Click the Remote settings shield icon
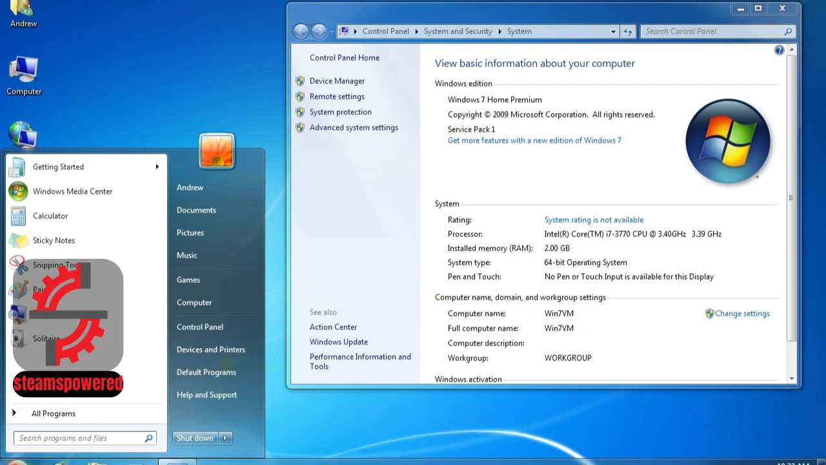This screenshot has width=826, height=465. (300, 96)
